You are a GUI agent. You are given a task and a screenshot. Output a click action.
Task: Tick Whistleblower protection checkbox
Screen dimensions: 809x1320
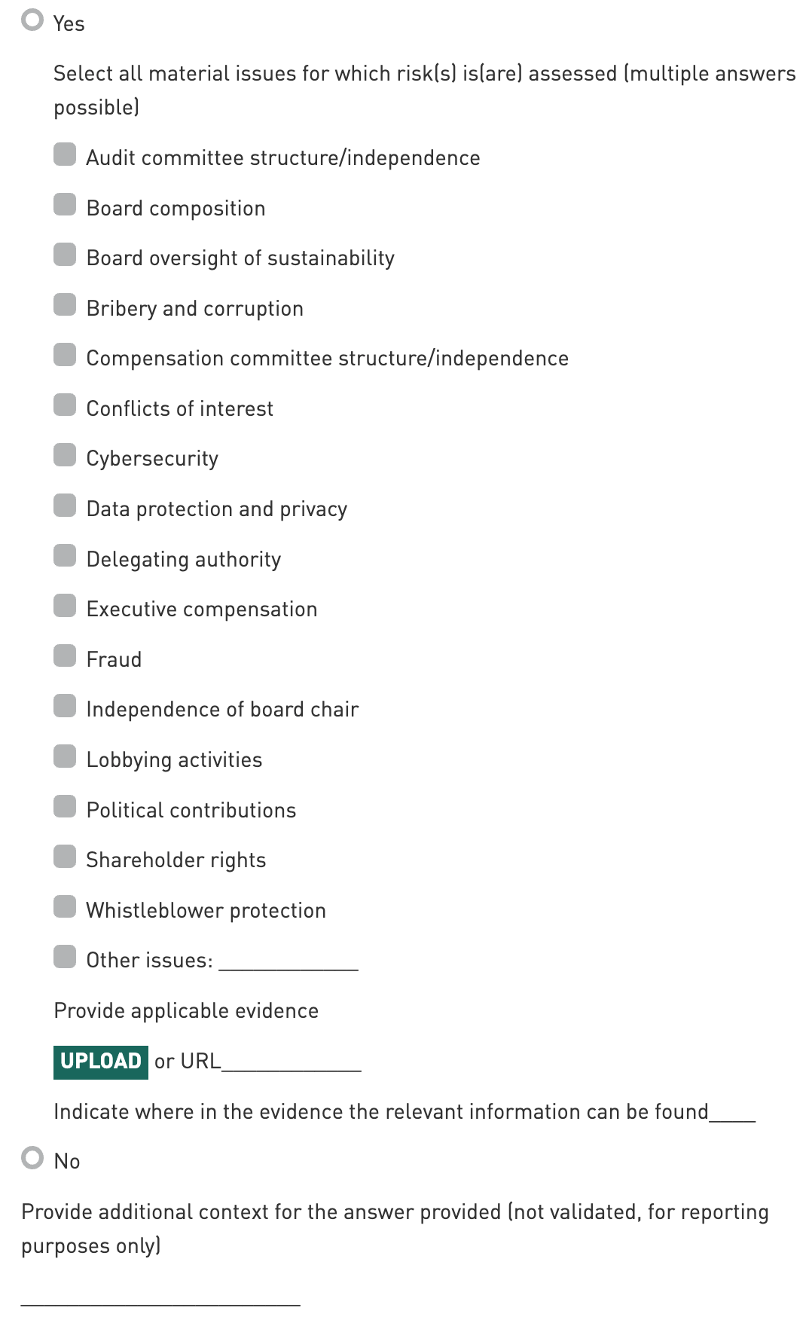(65, 907)
